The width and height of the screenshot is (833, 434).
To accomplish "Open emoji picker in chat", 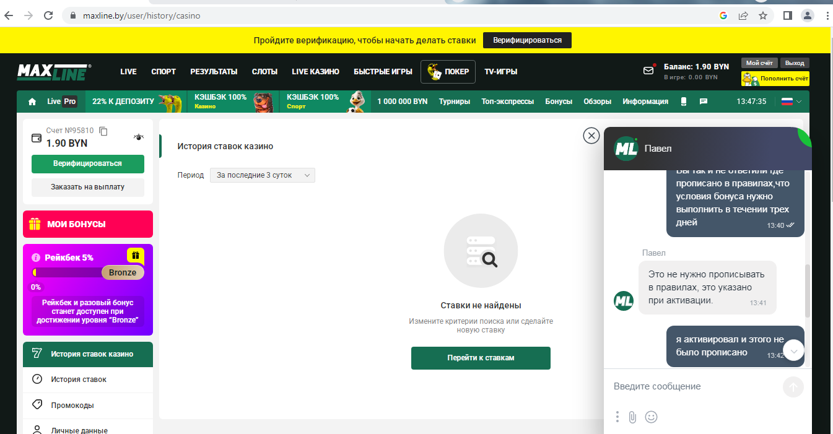I will tap(651, 417).
